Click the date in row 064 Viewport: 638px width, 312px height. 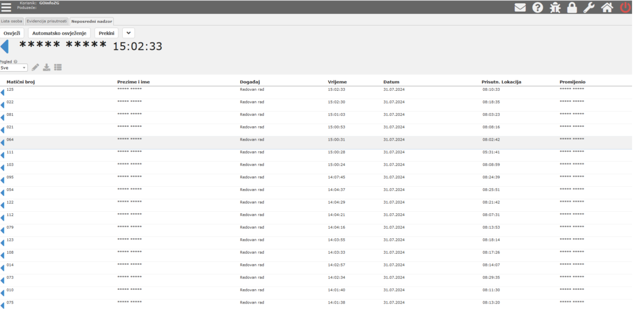394,140
